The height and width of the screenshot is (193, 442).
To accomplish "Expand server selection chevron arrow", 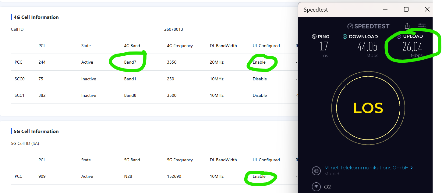I will coord(412,168).
